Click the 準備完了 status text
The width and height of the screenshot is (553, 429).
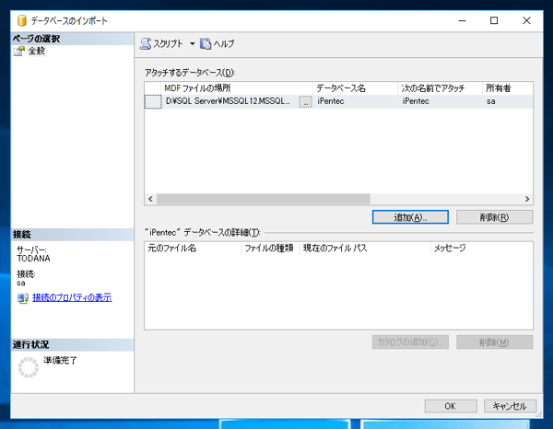point(60,360)
